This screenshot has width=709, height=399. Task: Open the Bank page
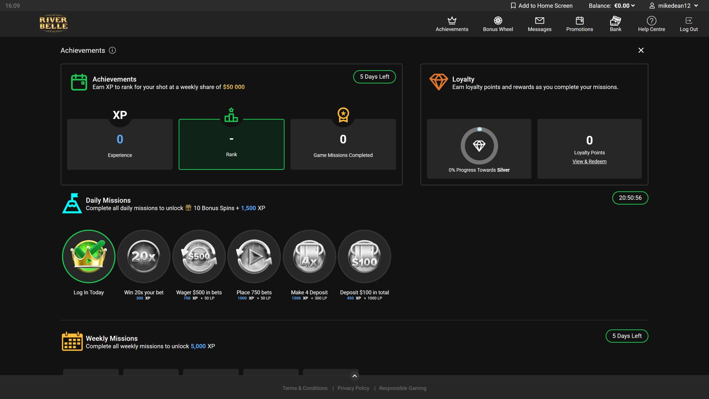(615, 24)
